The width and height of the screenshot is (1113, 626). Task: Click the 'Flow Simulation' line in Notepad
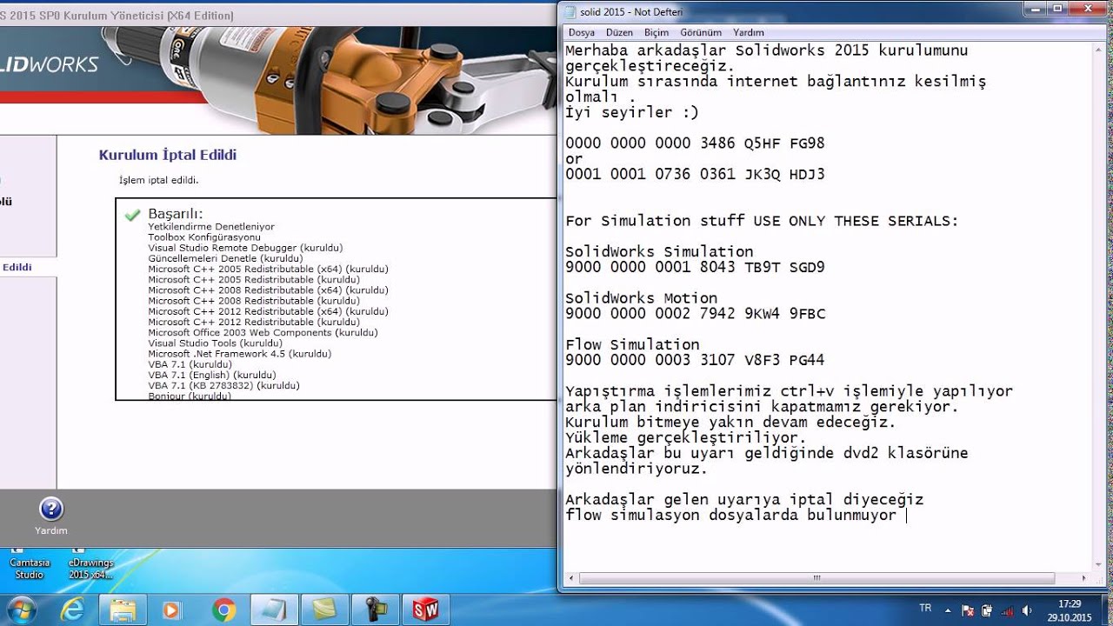click(x=632, y=345)
